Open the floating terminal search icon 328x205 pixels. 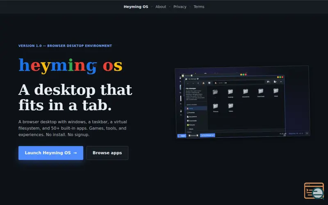pyautogui.click(x=314, y=191)
